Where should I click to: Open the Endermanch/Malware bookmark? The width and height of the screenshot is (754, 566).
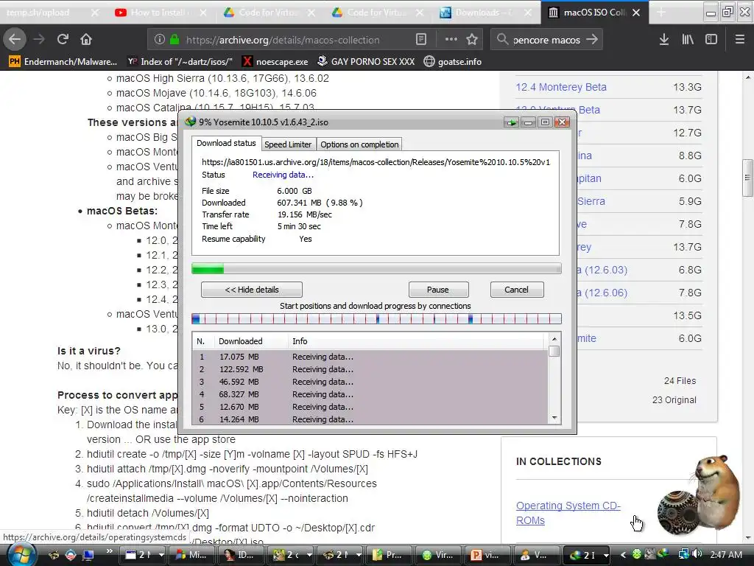63,62
